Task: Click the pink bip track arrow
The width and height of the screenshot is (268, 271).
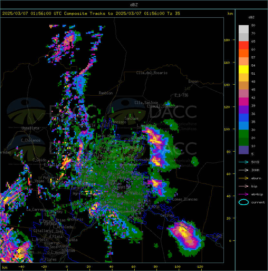Action: (244, 186)
